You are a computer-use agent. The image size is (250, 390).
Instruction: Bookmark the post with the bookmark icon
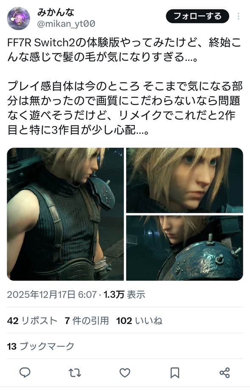click(175, 373)
